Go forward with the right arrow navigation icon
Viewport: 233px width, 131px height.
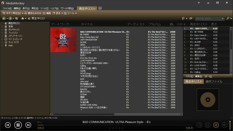[x=10, y=18]
